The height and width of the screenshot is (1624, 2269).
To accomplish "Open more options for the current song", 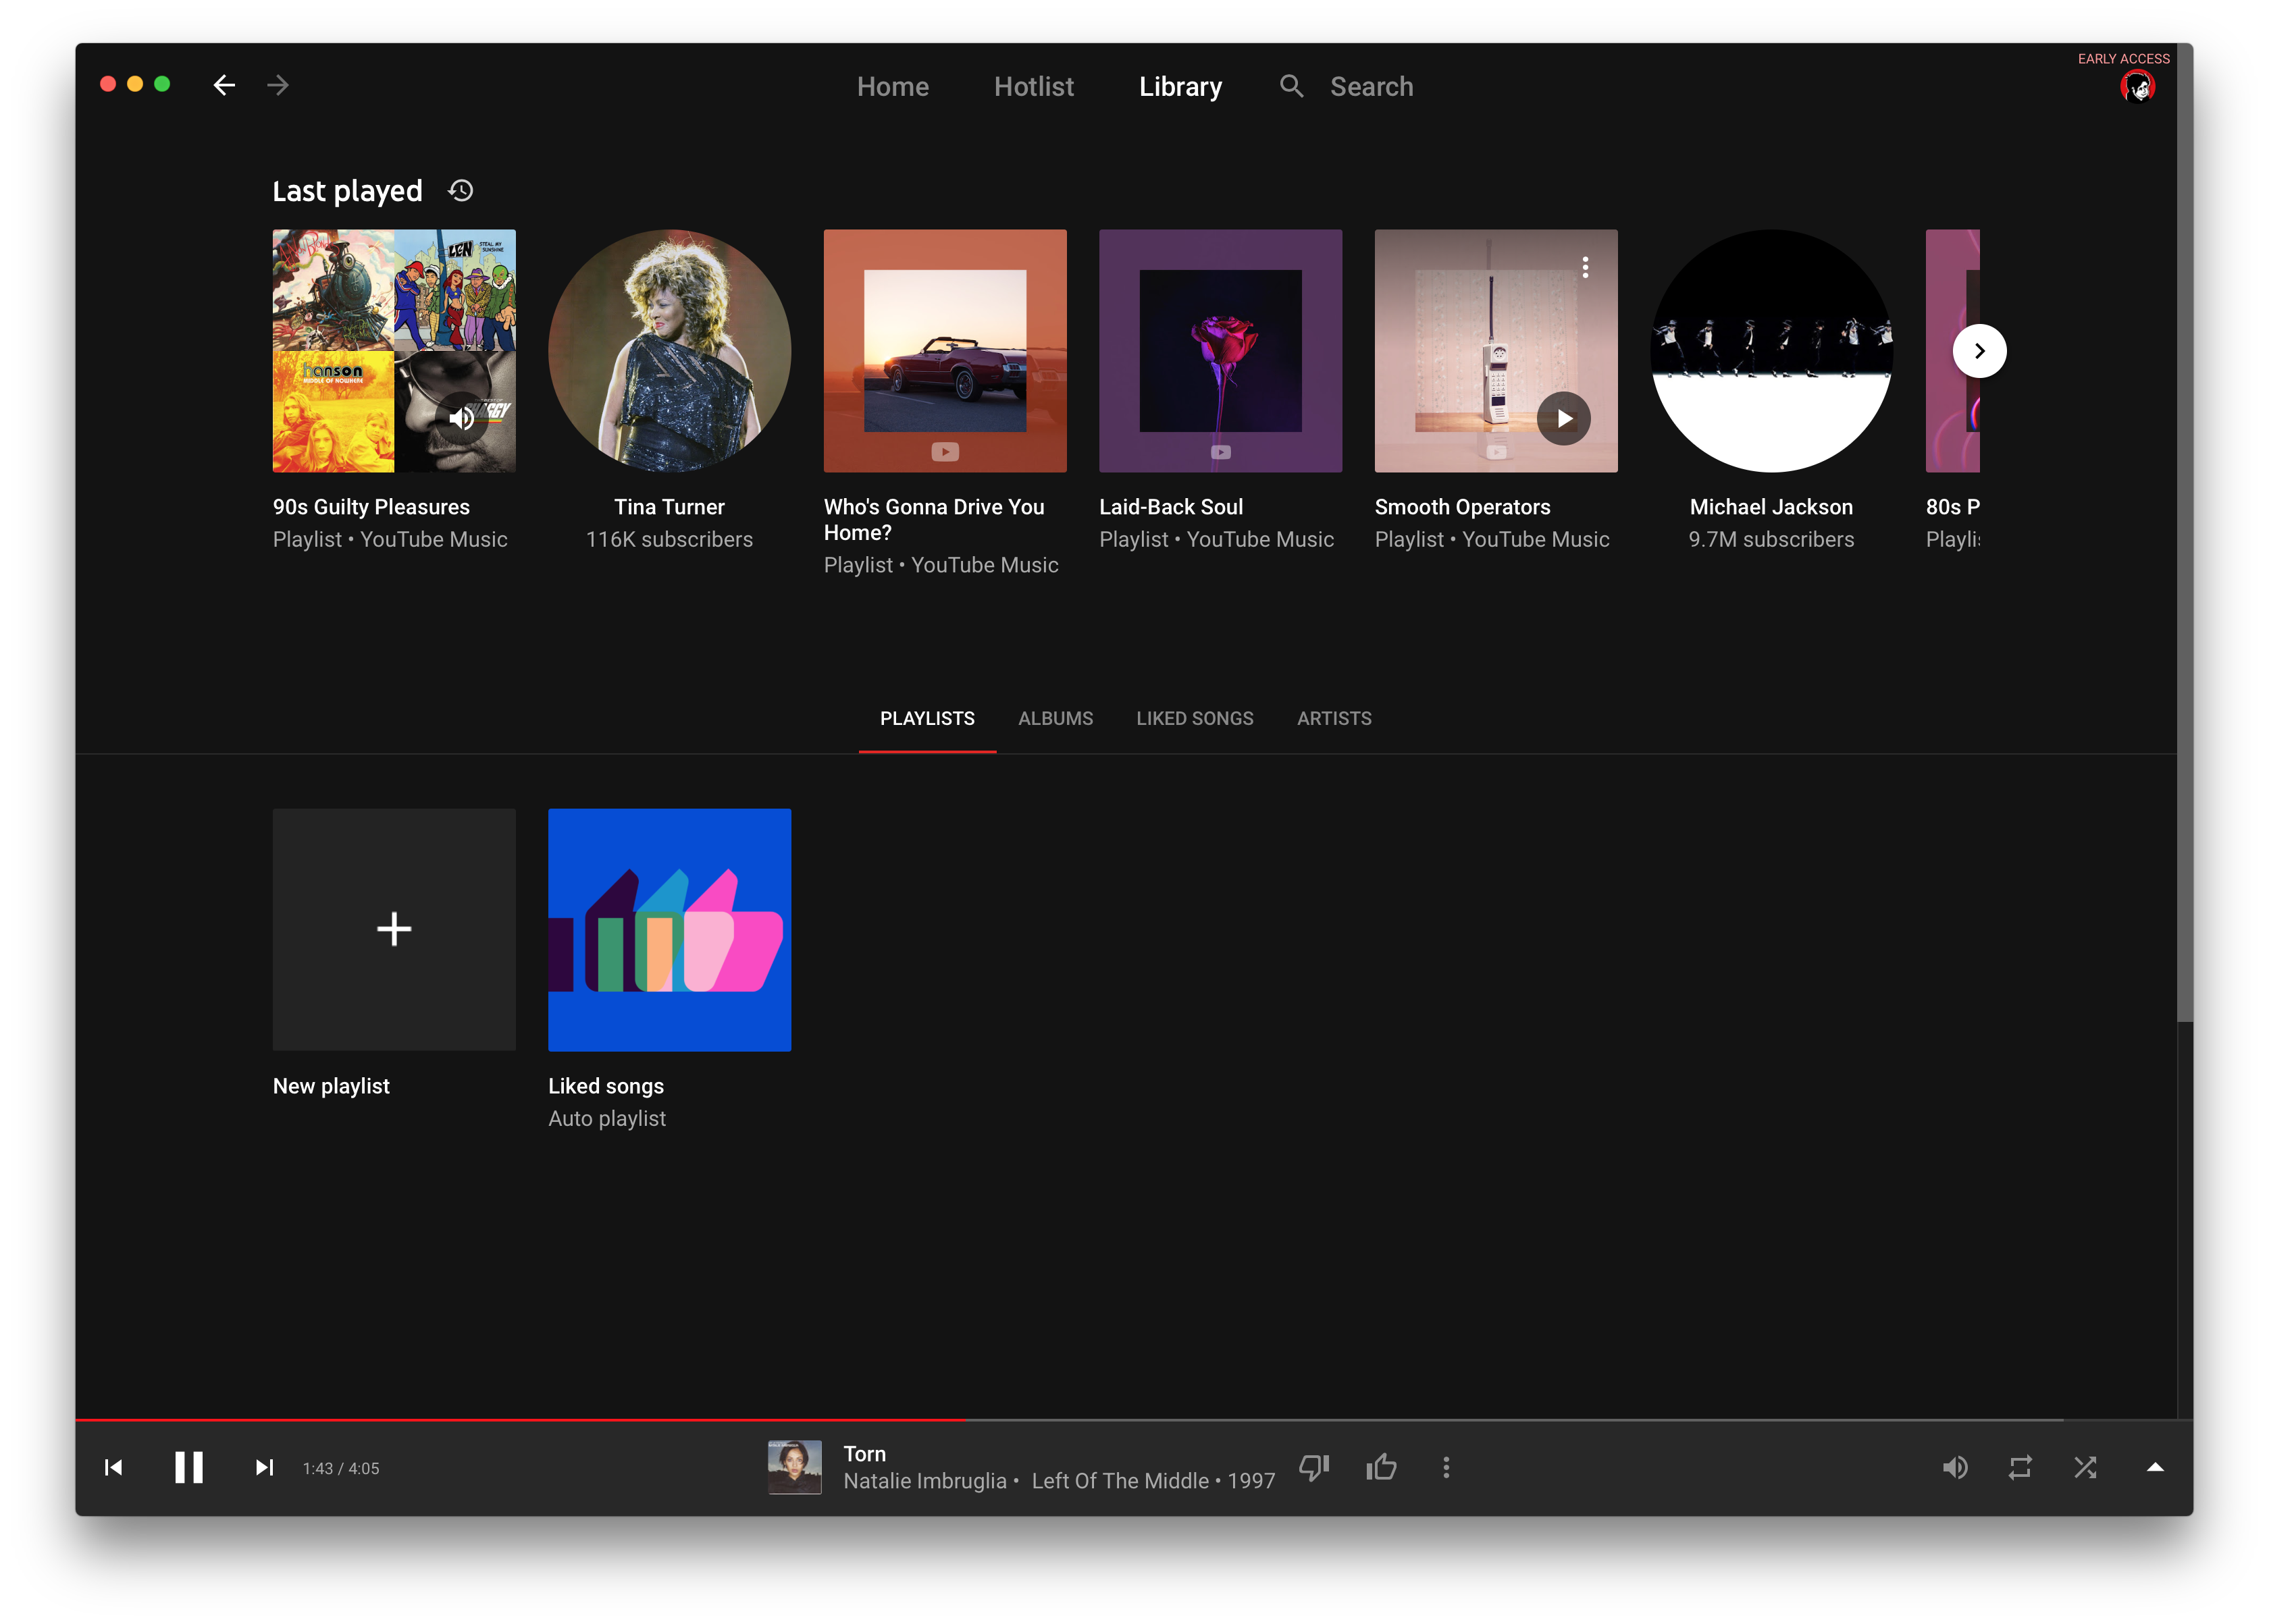I will click(x=1446, y=1467).
